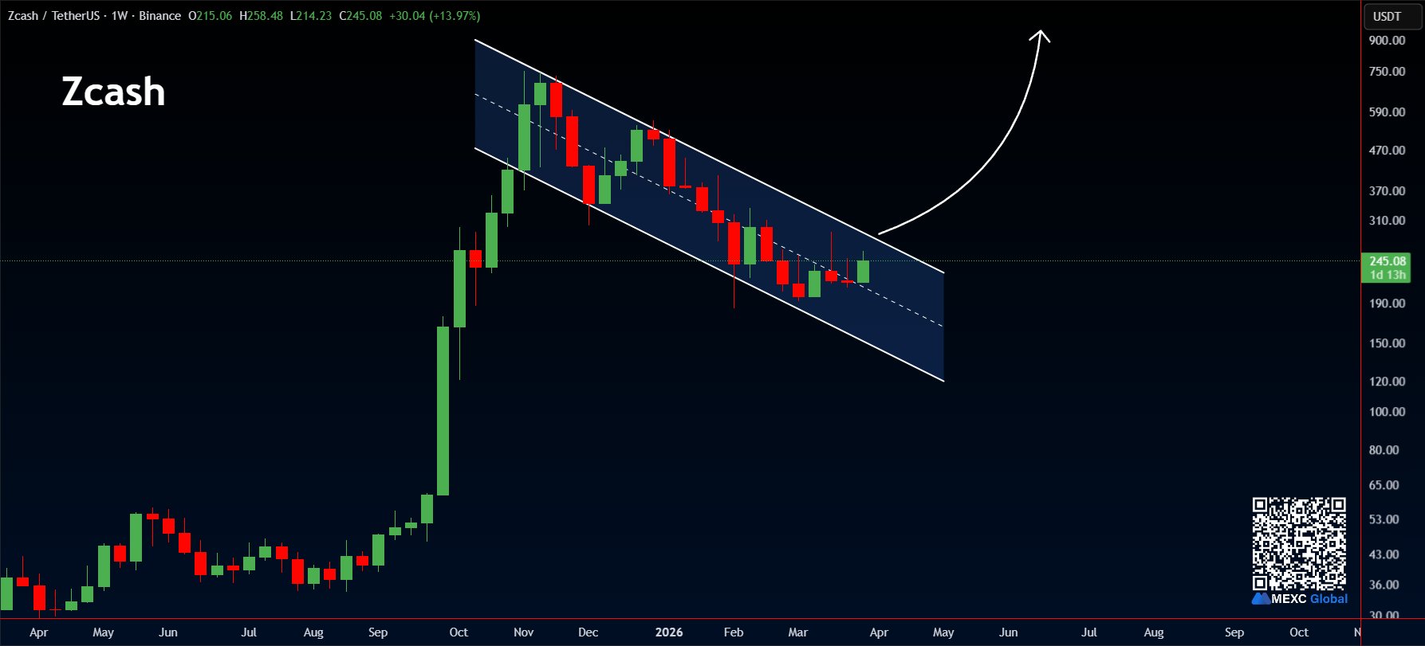Click the 1d 13h bar countdown
Screen dimensions: 1425x646
coord(1388,275)
